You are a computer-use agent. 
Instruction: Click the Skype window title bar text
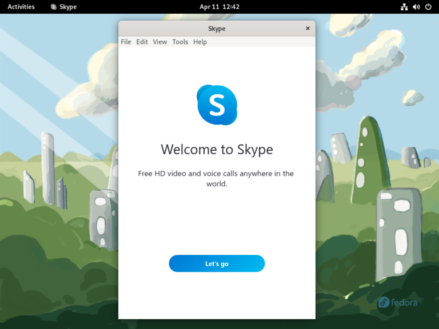coord(217,29)
